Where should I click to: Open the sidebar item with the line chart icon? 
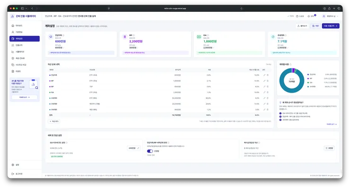click(x=25, y=52)
